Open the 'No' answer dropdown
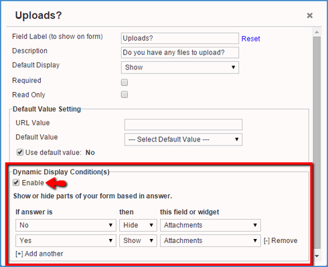This screenshot has height=267, width=328. click(66, 225)
